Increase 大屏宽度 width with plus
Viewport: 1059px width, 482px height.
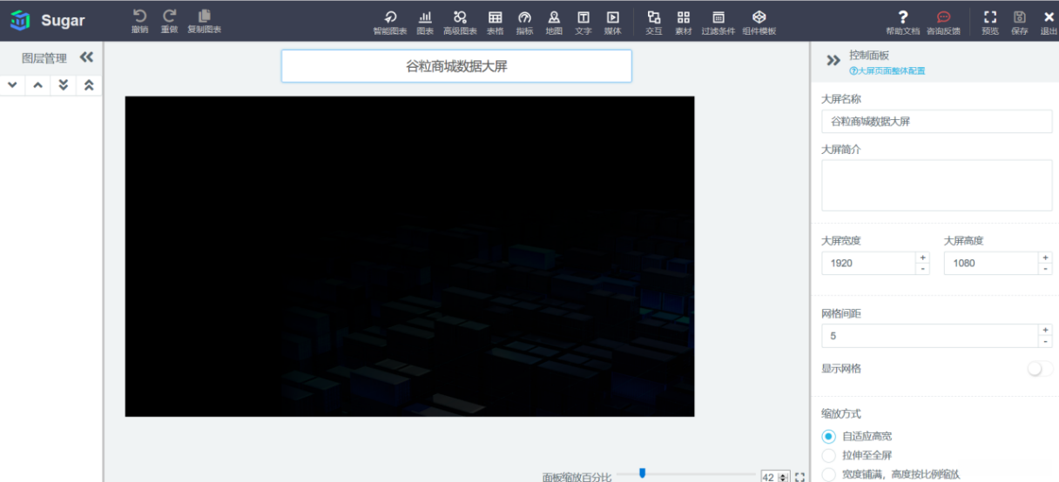(x=922, y=258)
